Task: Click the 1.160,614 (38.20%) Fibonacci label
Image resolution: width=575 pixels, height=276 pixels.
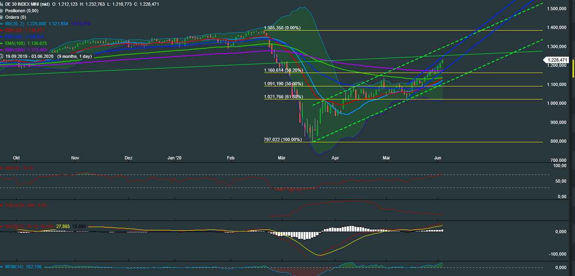Action: click(283, 70)
